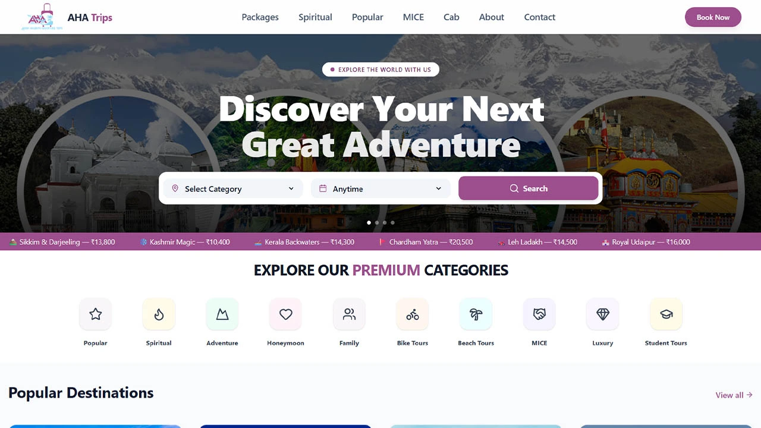Click the Book Now button

713,17
